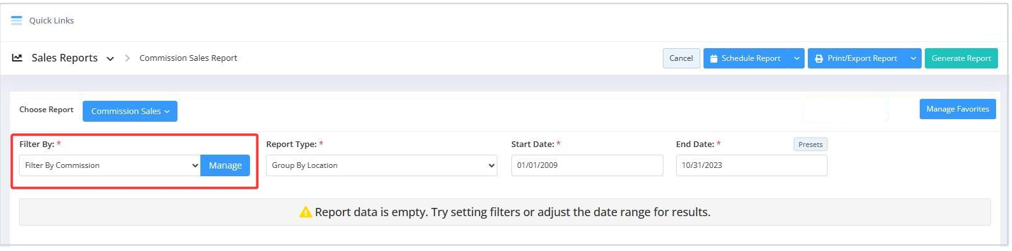Image resolution: width=1012 pixels, height=251 pixels.
Task: Open the Quick Links hamburger menu icon
Action: pyautogui.click(x=17, y=20)
